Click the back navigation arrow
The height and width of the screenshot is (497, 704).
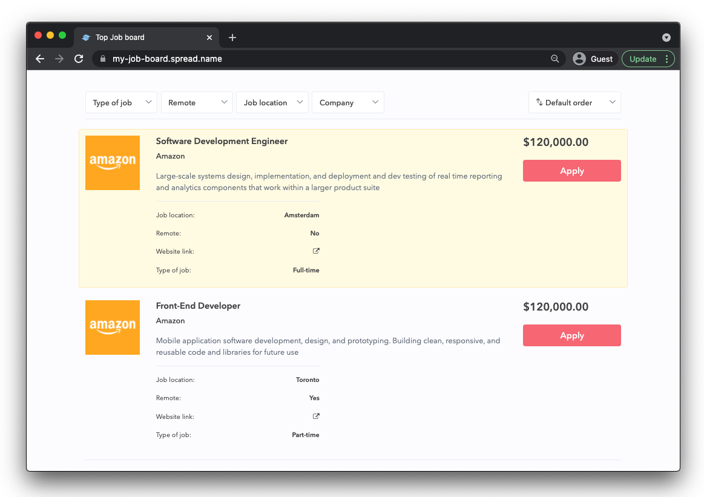point(39,59)
